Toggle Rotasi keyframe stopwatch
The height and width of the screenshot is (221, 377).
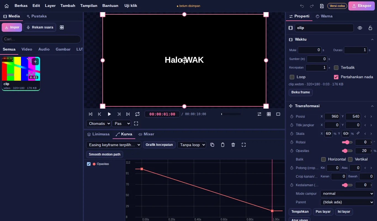click(x=292, y=142)
